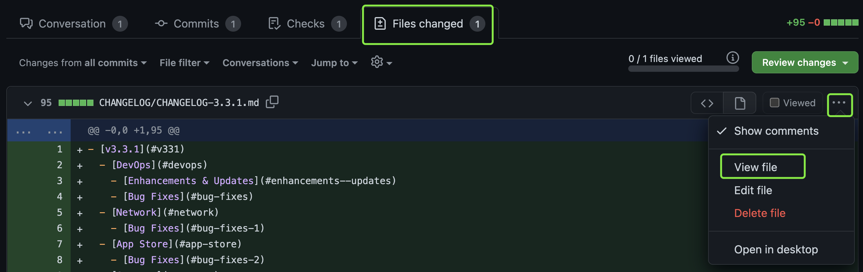863x272 pixels.
Task: Open the Commits tab
Action: (x=197, y=24)
